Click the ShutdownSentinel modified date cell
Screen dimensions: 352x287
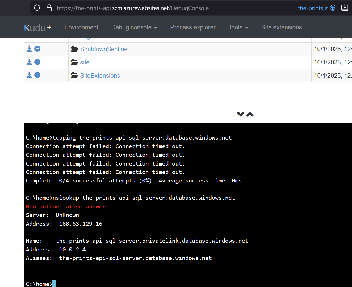[332, 49]
